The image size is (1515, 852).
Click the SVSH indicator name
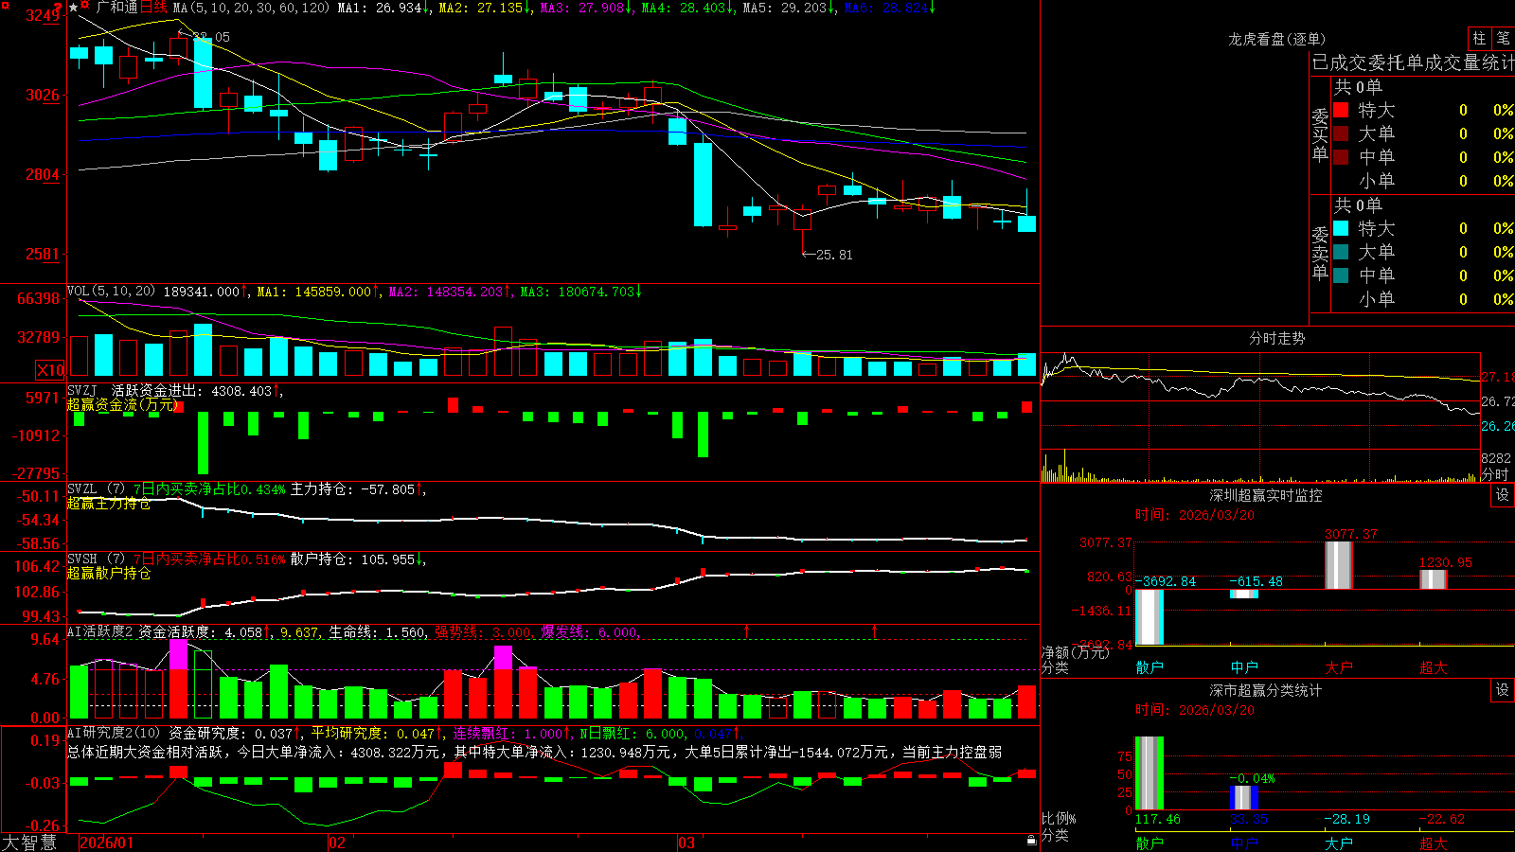pos(82,559)
